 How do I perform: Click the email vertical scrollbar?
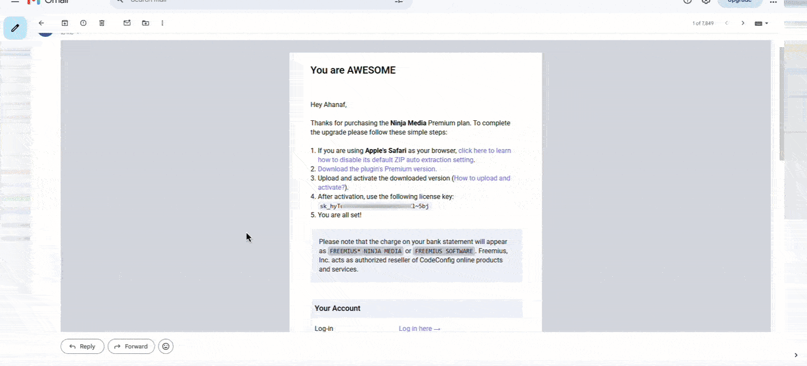tap(782, 104)
